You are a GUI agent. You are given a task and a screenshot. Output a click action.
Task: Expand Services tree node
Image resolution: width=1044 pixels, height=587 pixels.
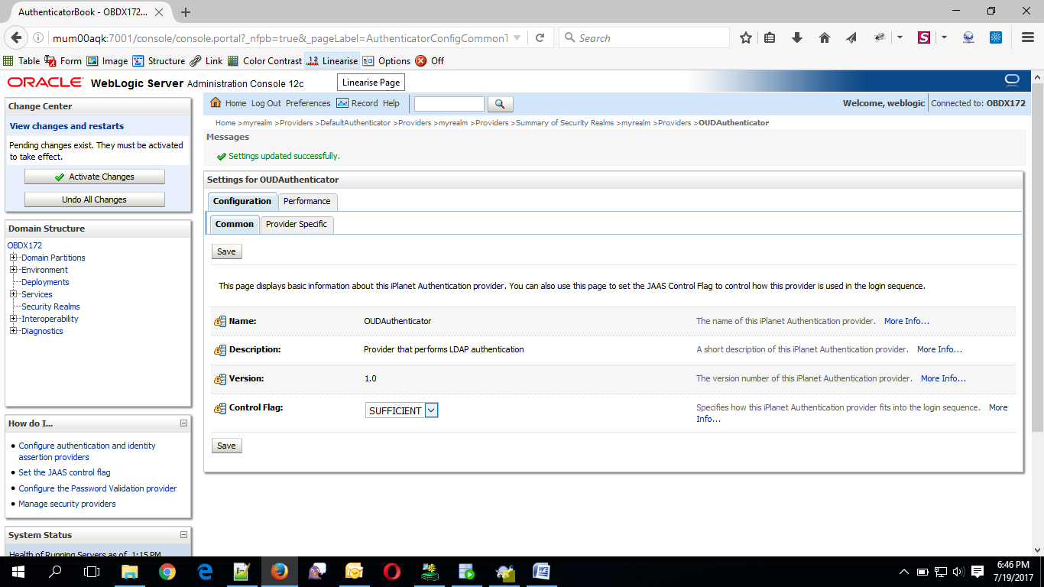click(x=13, y=294)
